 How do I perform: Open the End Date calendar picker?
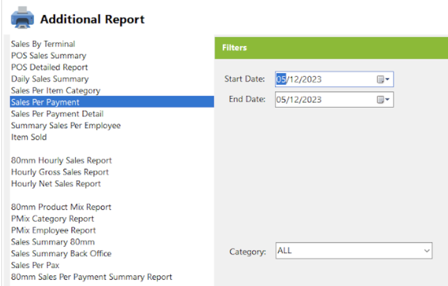383,100
